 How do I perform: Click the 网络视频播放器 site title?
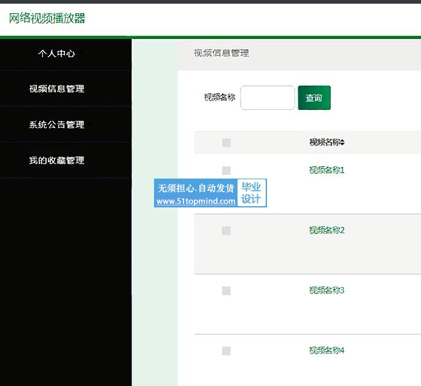47,18
